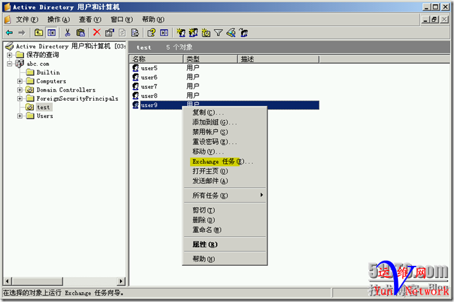Image resolution: width=454 pixels, height=302 pixels.
Task: Choose 剪切(T) in context menu
Action: 224,210
